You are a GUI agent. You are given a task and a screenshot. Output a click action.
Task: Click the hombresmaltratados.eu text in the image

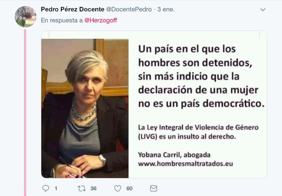click(x=186, y=164)
